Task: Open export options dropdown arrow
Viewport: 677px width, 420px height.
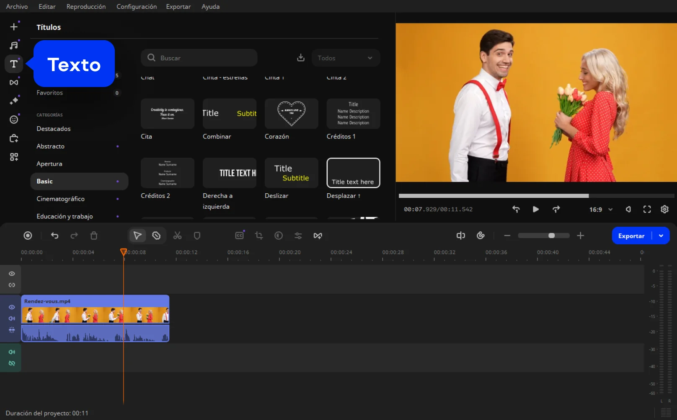Action: tap(661, 236)
